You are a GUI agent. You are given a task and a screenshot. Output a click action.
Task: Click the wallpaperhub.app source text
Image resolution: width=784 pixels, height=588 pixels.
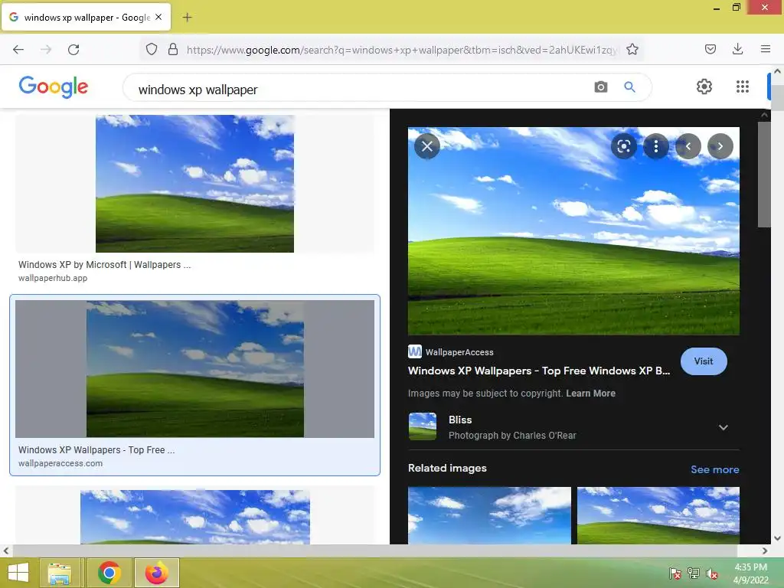53,278
